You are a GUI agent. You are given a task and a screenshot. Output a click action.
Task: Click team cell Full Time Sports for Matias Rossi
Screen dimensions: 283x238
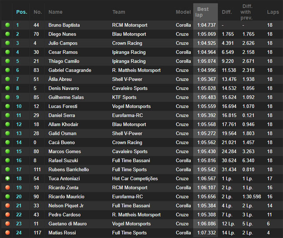129,233
